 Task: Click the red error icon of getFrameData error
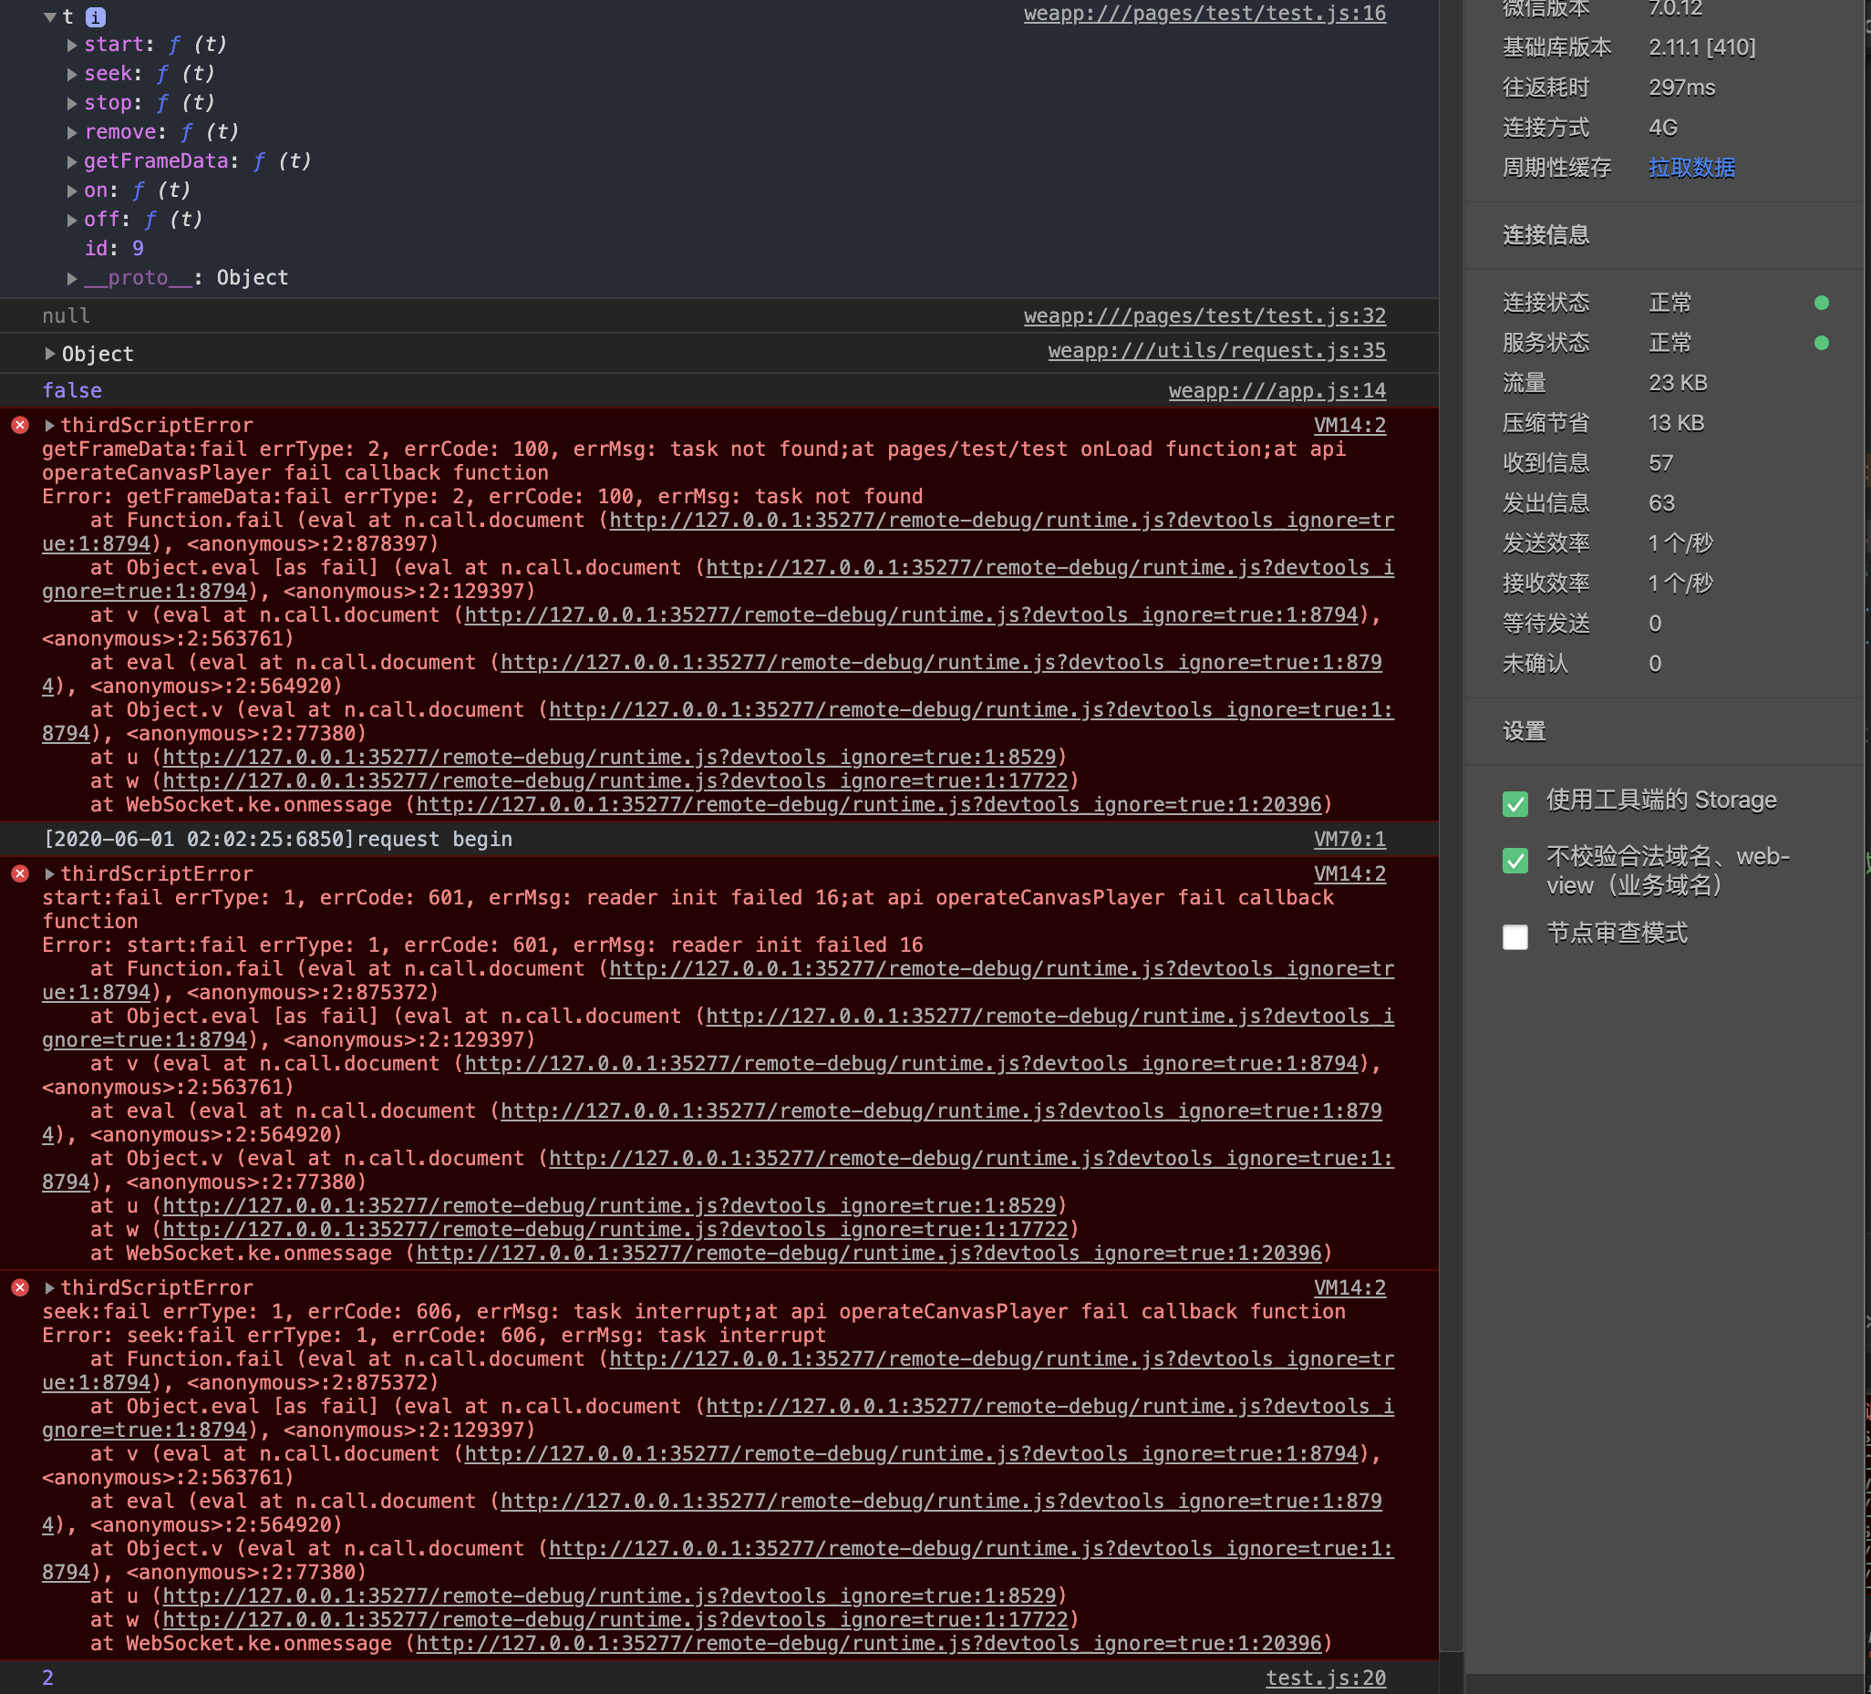20,425
